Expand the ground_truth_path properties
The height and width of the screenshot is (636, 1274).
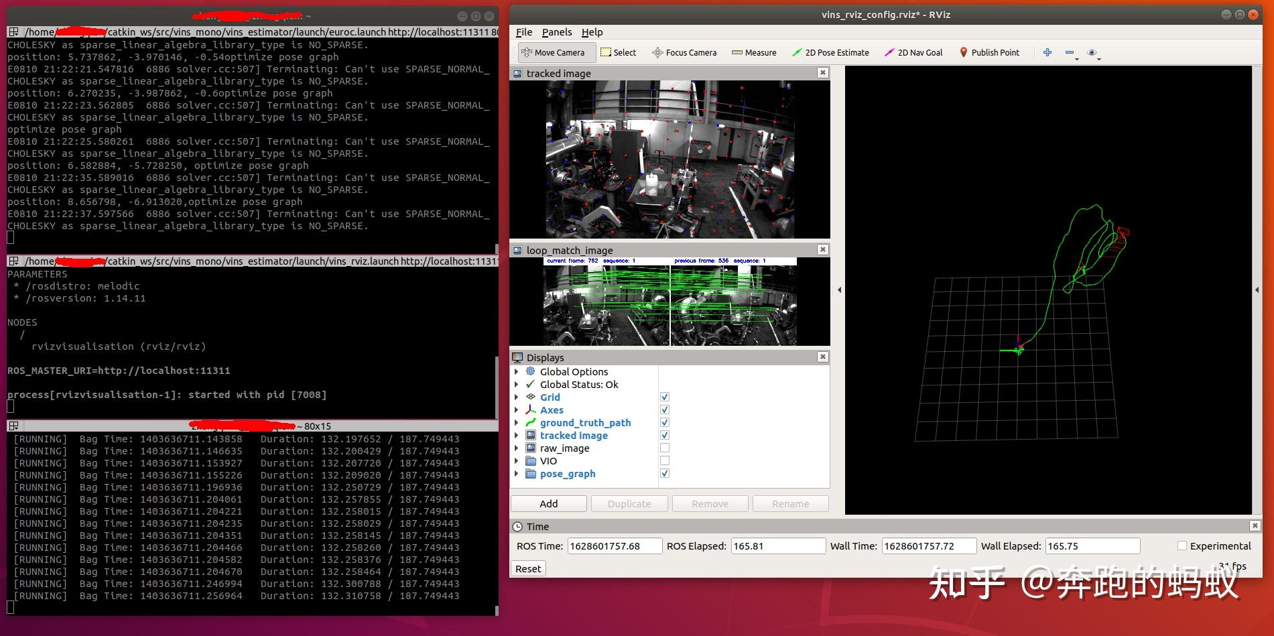point(516,422)
